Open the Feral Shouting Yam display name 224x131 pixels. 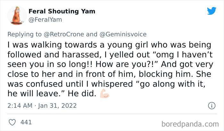coord(62,11)
